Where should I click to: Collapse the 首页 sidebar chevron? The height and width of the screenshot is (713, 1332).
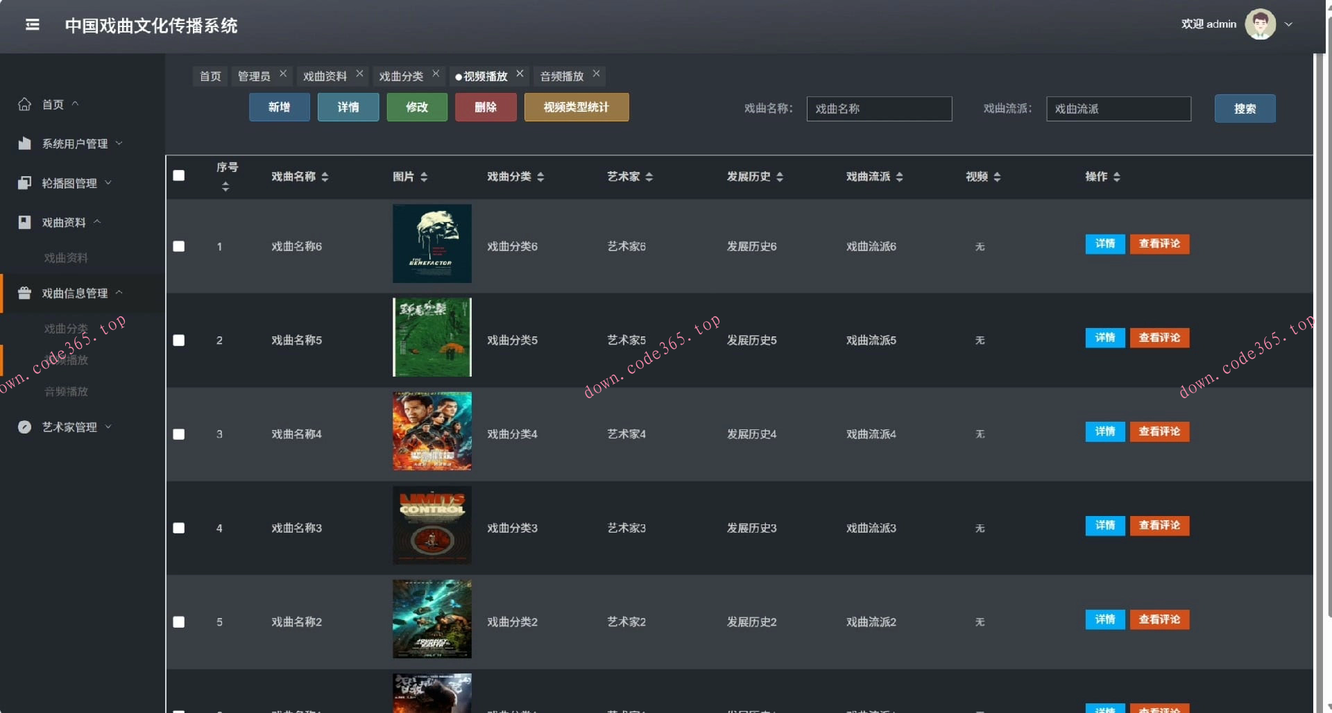75,104
